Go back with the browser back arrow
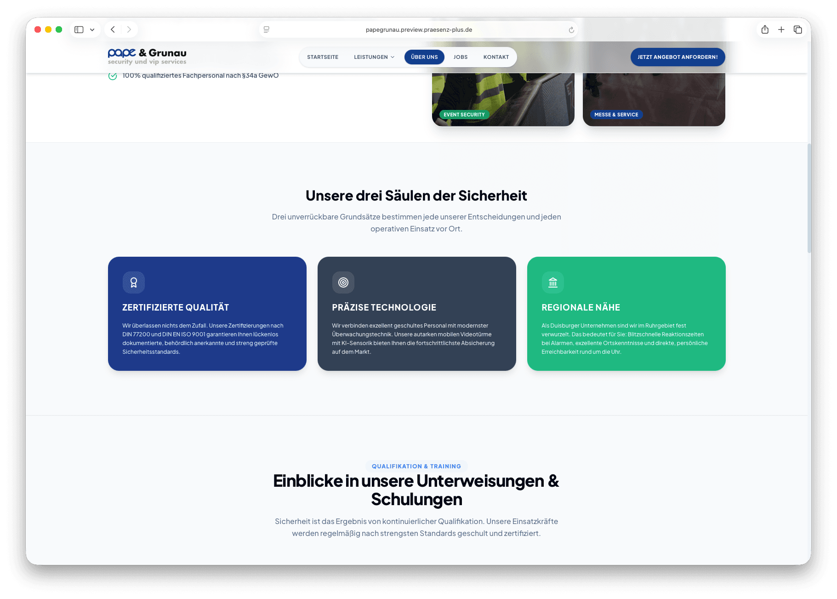Viewport: 837px width, 599px height. pos(113,29)
